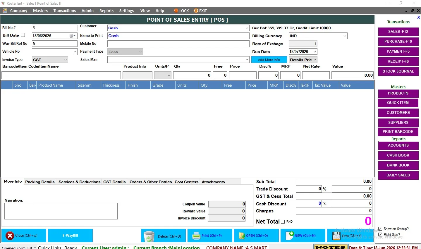
Task: Click the application icon beside Company menu
Action: point(5,11)
